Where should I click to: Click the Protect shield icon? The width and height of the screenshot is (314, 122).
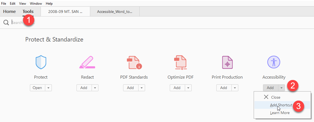(41, 62)
